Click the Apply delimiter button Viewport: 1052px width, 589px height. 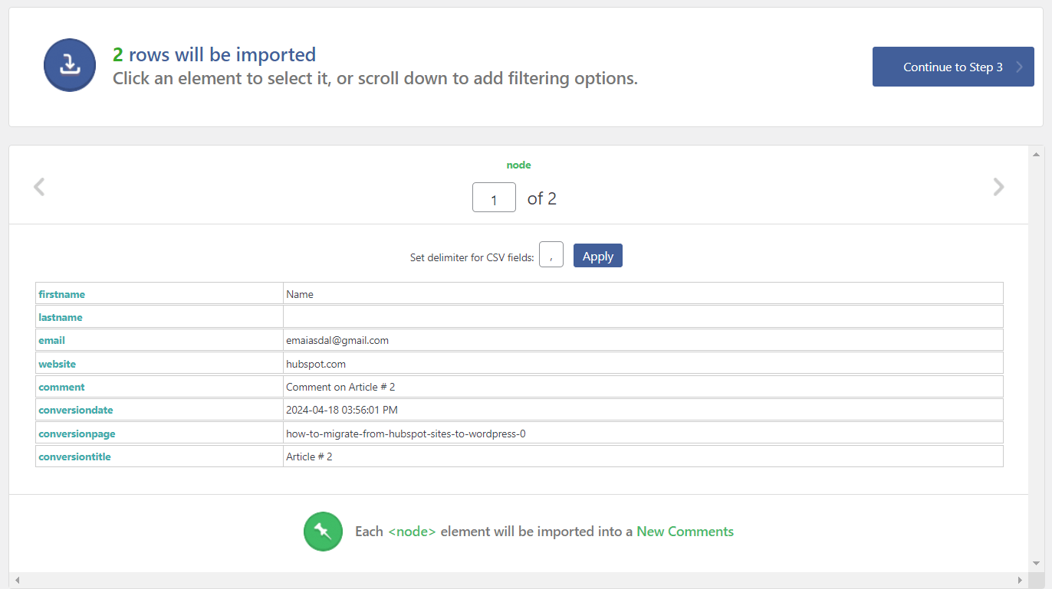tap(597, 256)
